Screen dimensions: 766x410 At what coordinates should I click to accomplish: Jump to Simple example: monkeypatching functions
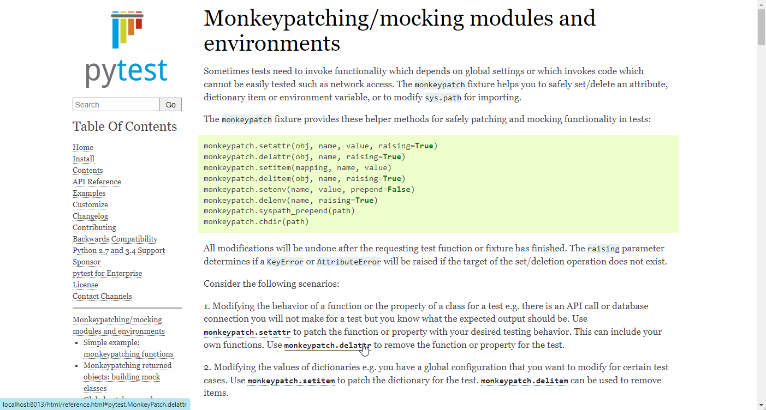click(128, 348)
